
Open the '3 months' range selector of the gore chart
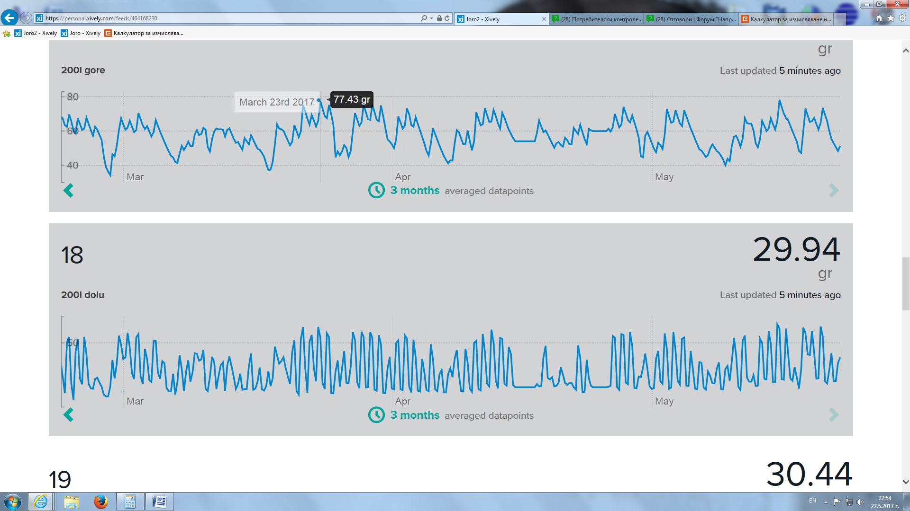[x=415, y=190]
